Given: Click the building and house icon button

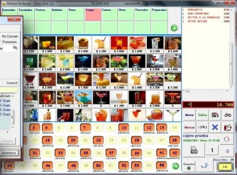Looking at the screenshot, I should 215,115.
